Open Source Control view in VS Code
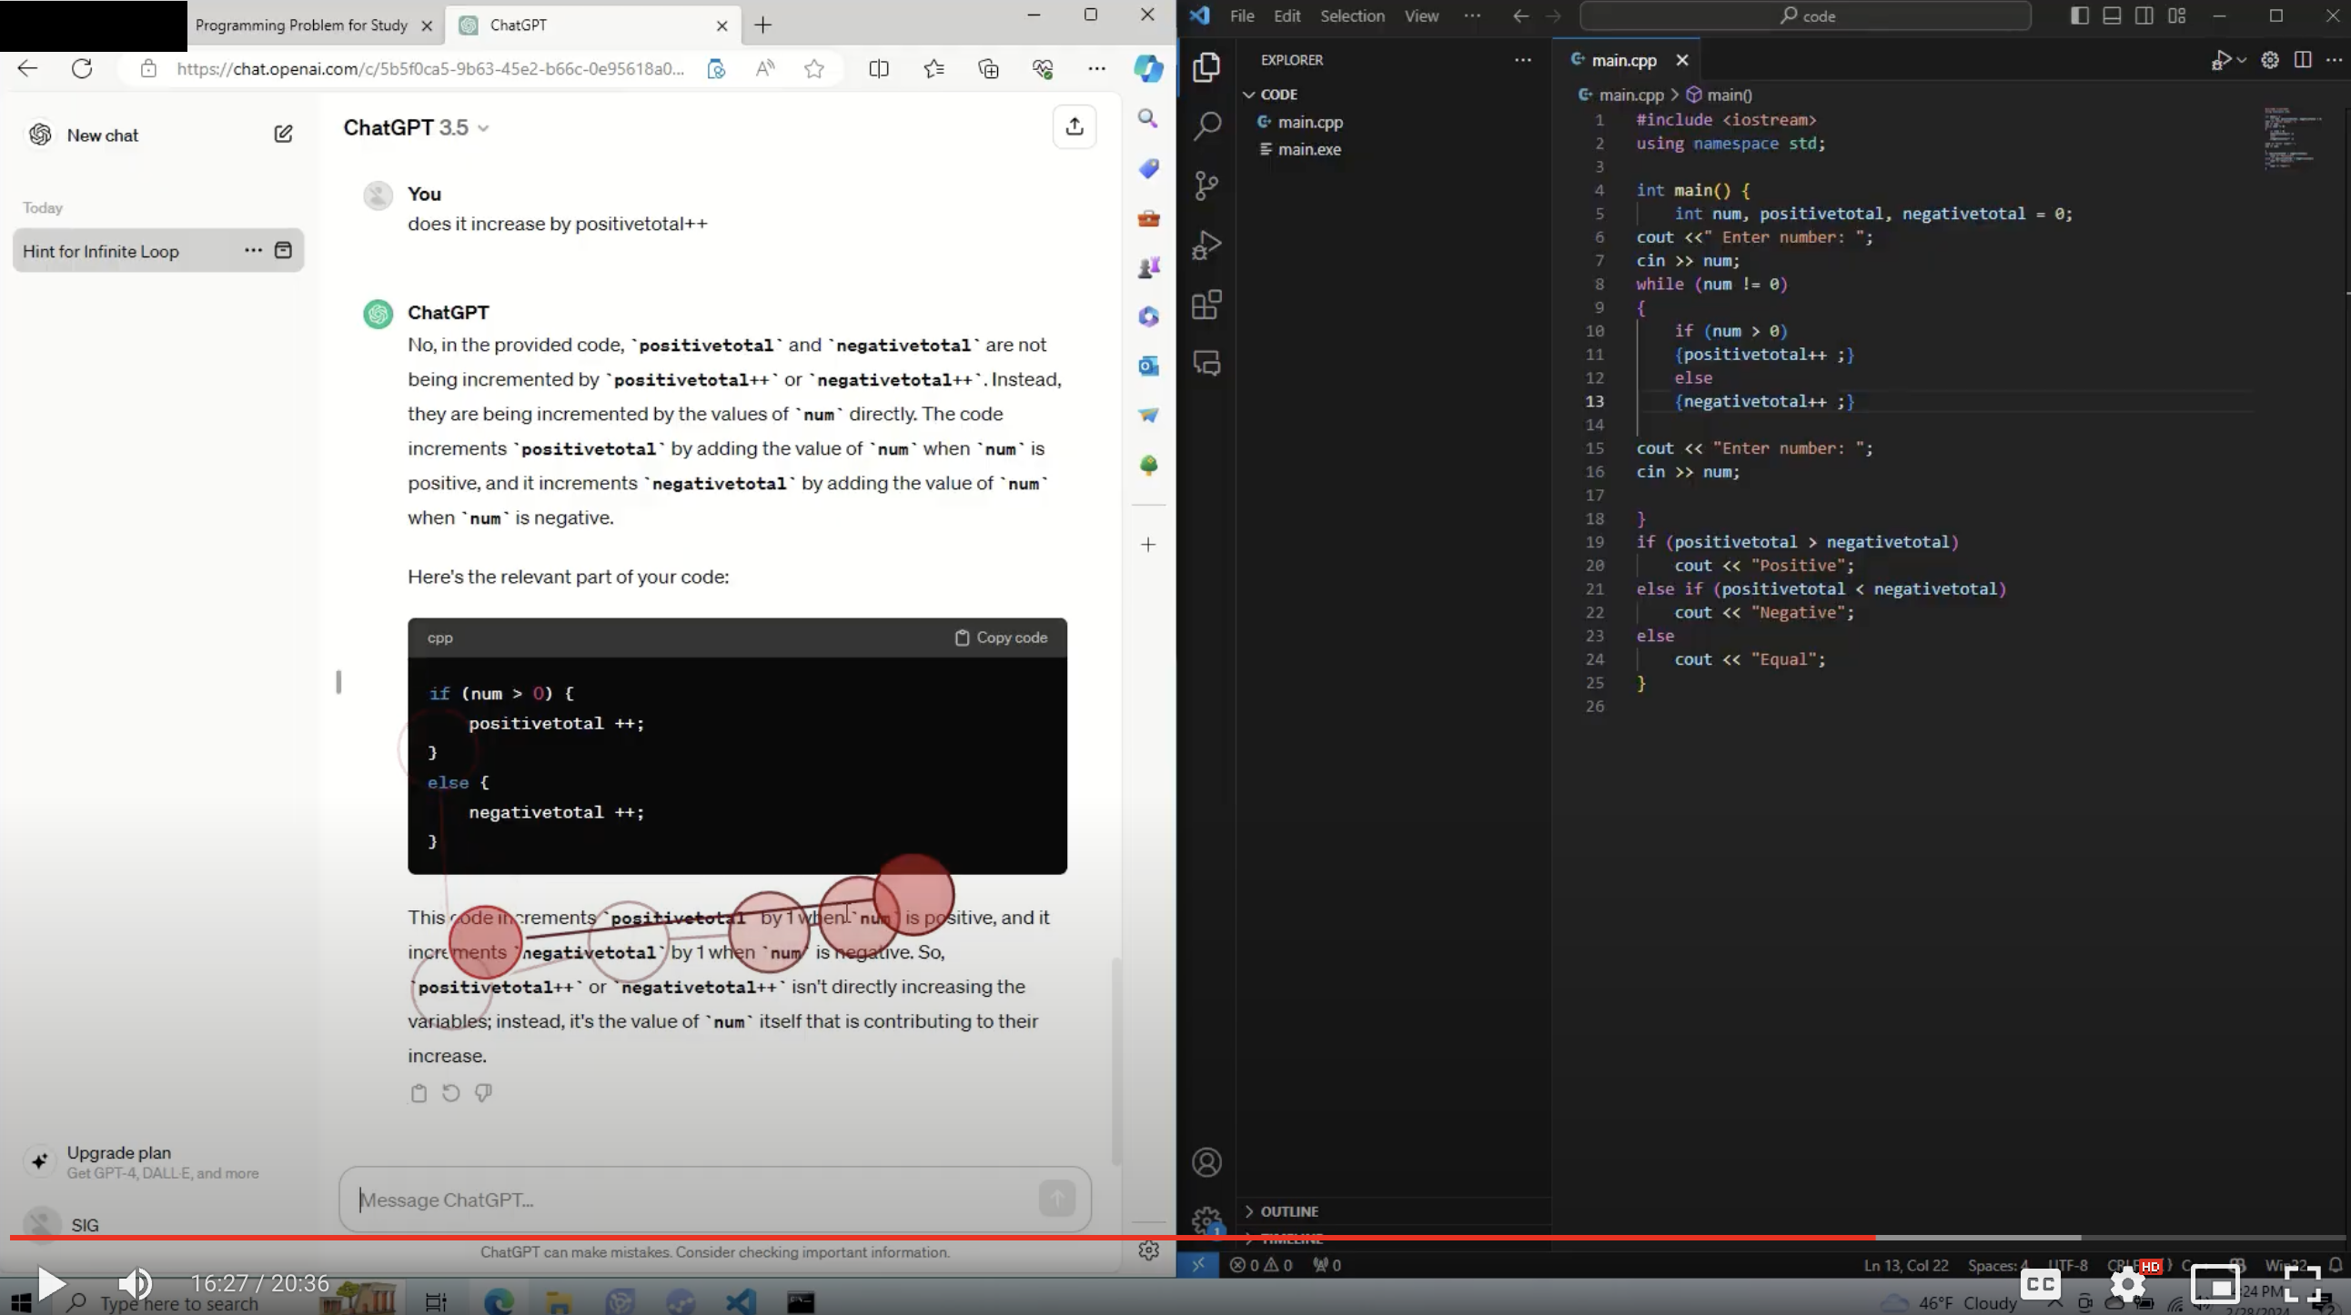Viewport: 2351px width, 1315px height. coord(1206,186)
